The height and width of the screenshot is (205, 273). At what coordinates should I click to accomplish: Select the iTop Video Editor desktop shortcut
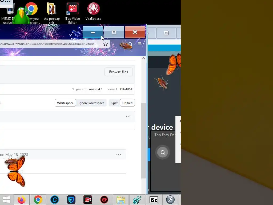(x=73, y=13)
